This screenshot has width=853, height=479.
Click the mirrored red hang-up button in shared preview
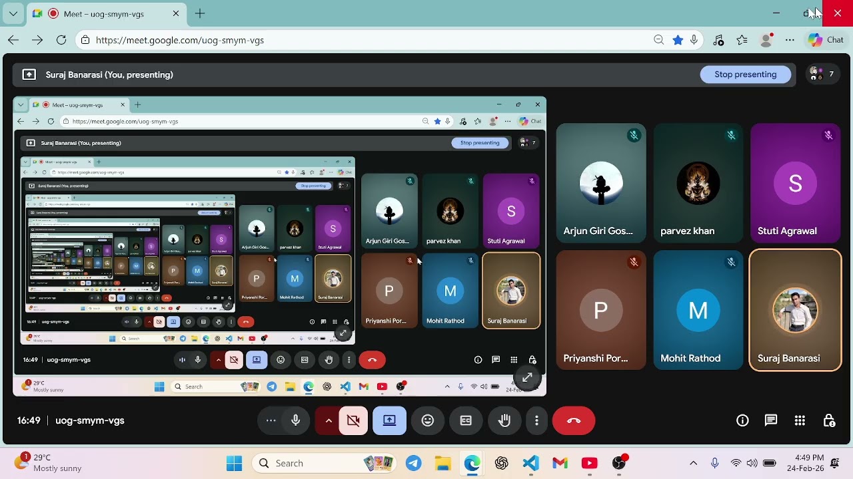pyautogui.click(x=372, y=360)
